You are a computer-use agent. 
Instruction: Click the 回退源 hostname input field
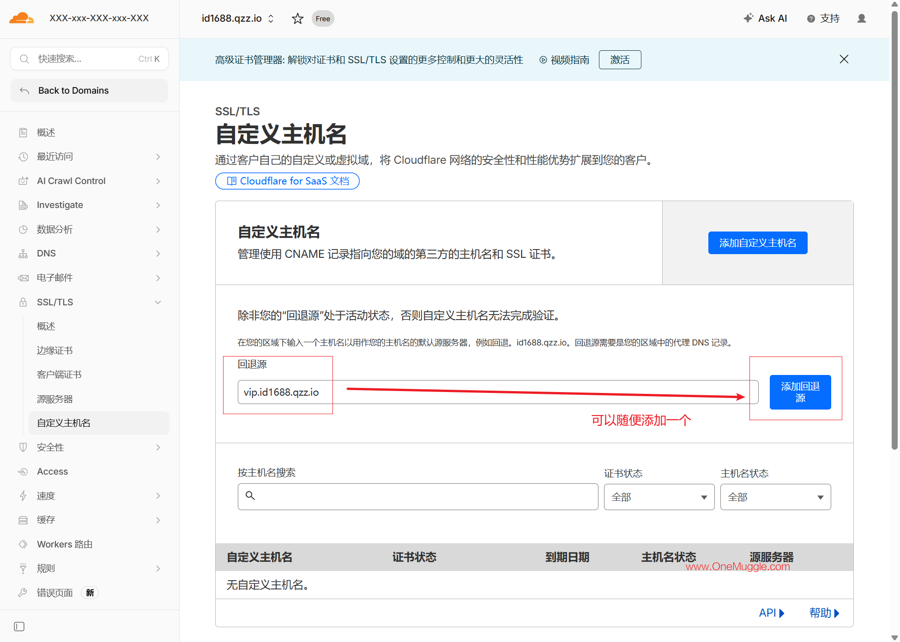(x=498, y=392)
